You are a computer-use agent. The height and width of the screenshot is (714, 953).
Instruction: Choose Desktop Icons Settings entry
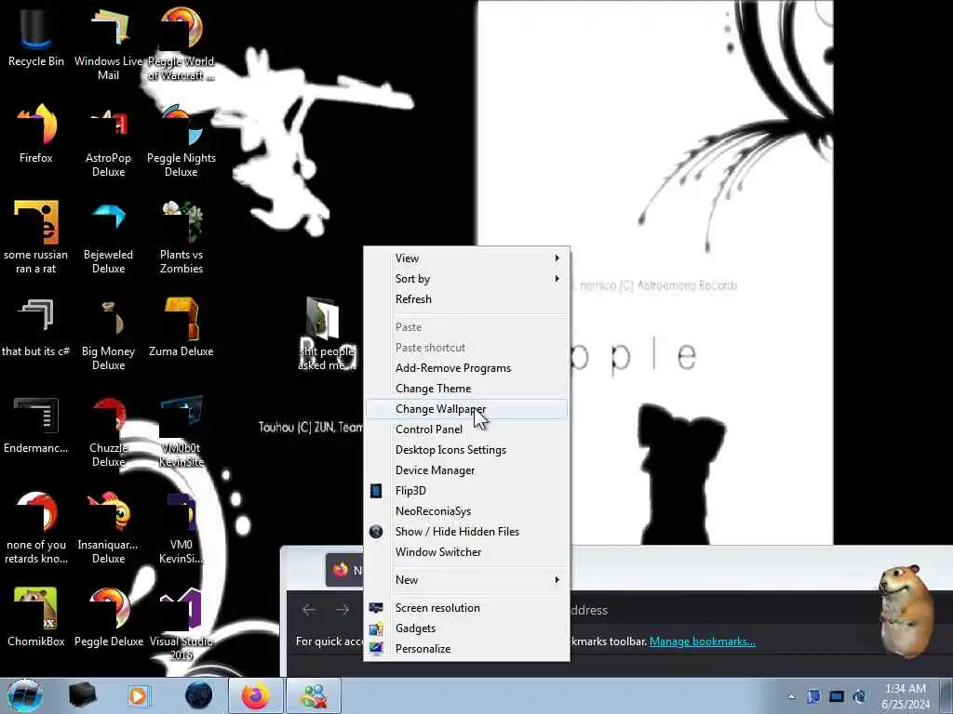(467, 450)
